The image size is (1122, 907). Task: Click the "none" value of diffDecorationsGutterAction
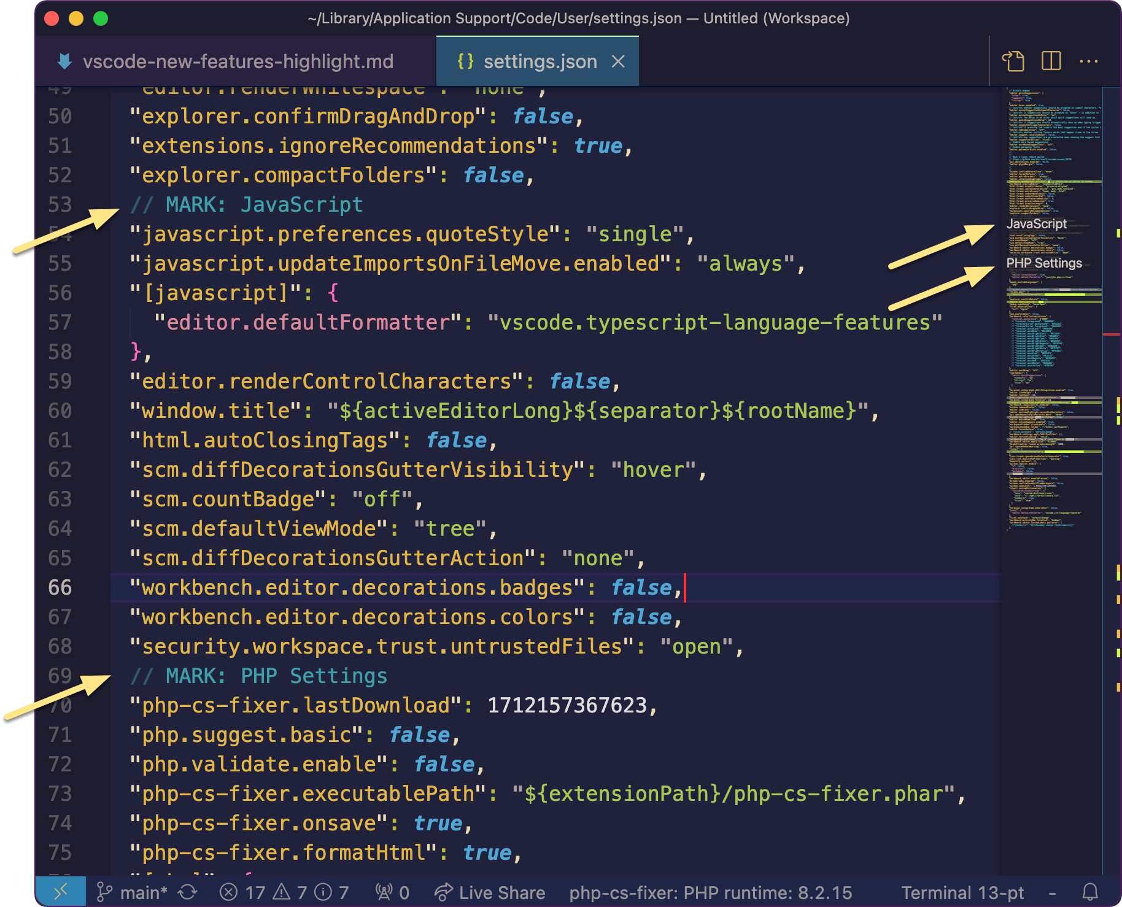[598, 558]
